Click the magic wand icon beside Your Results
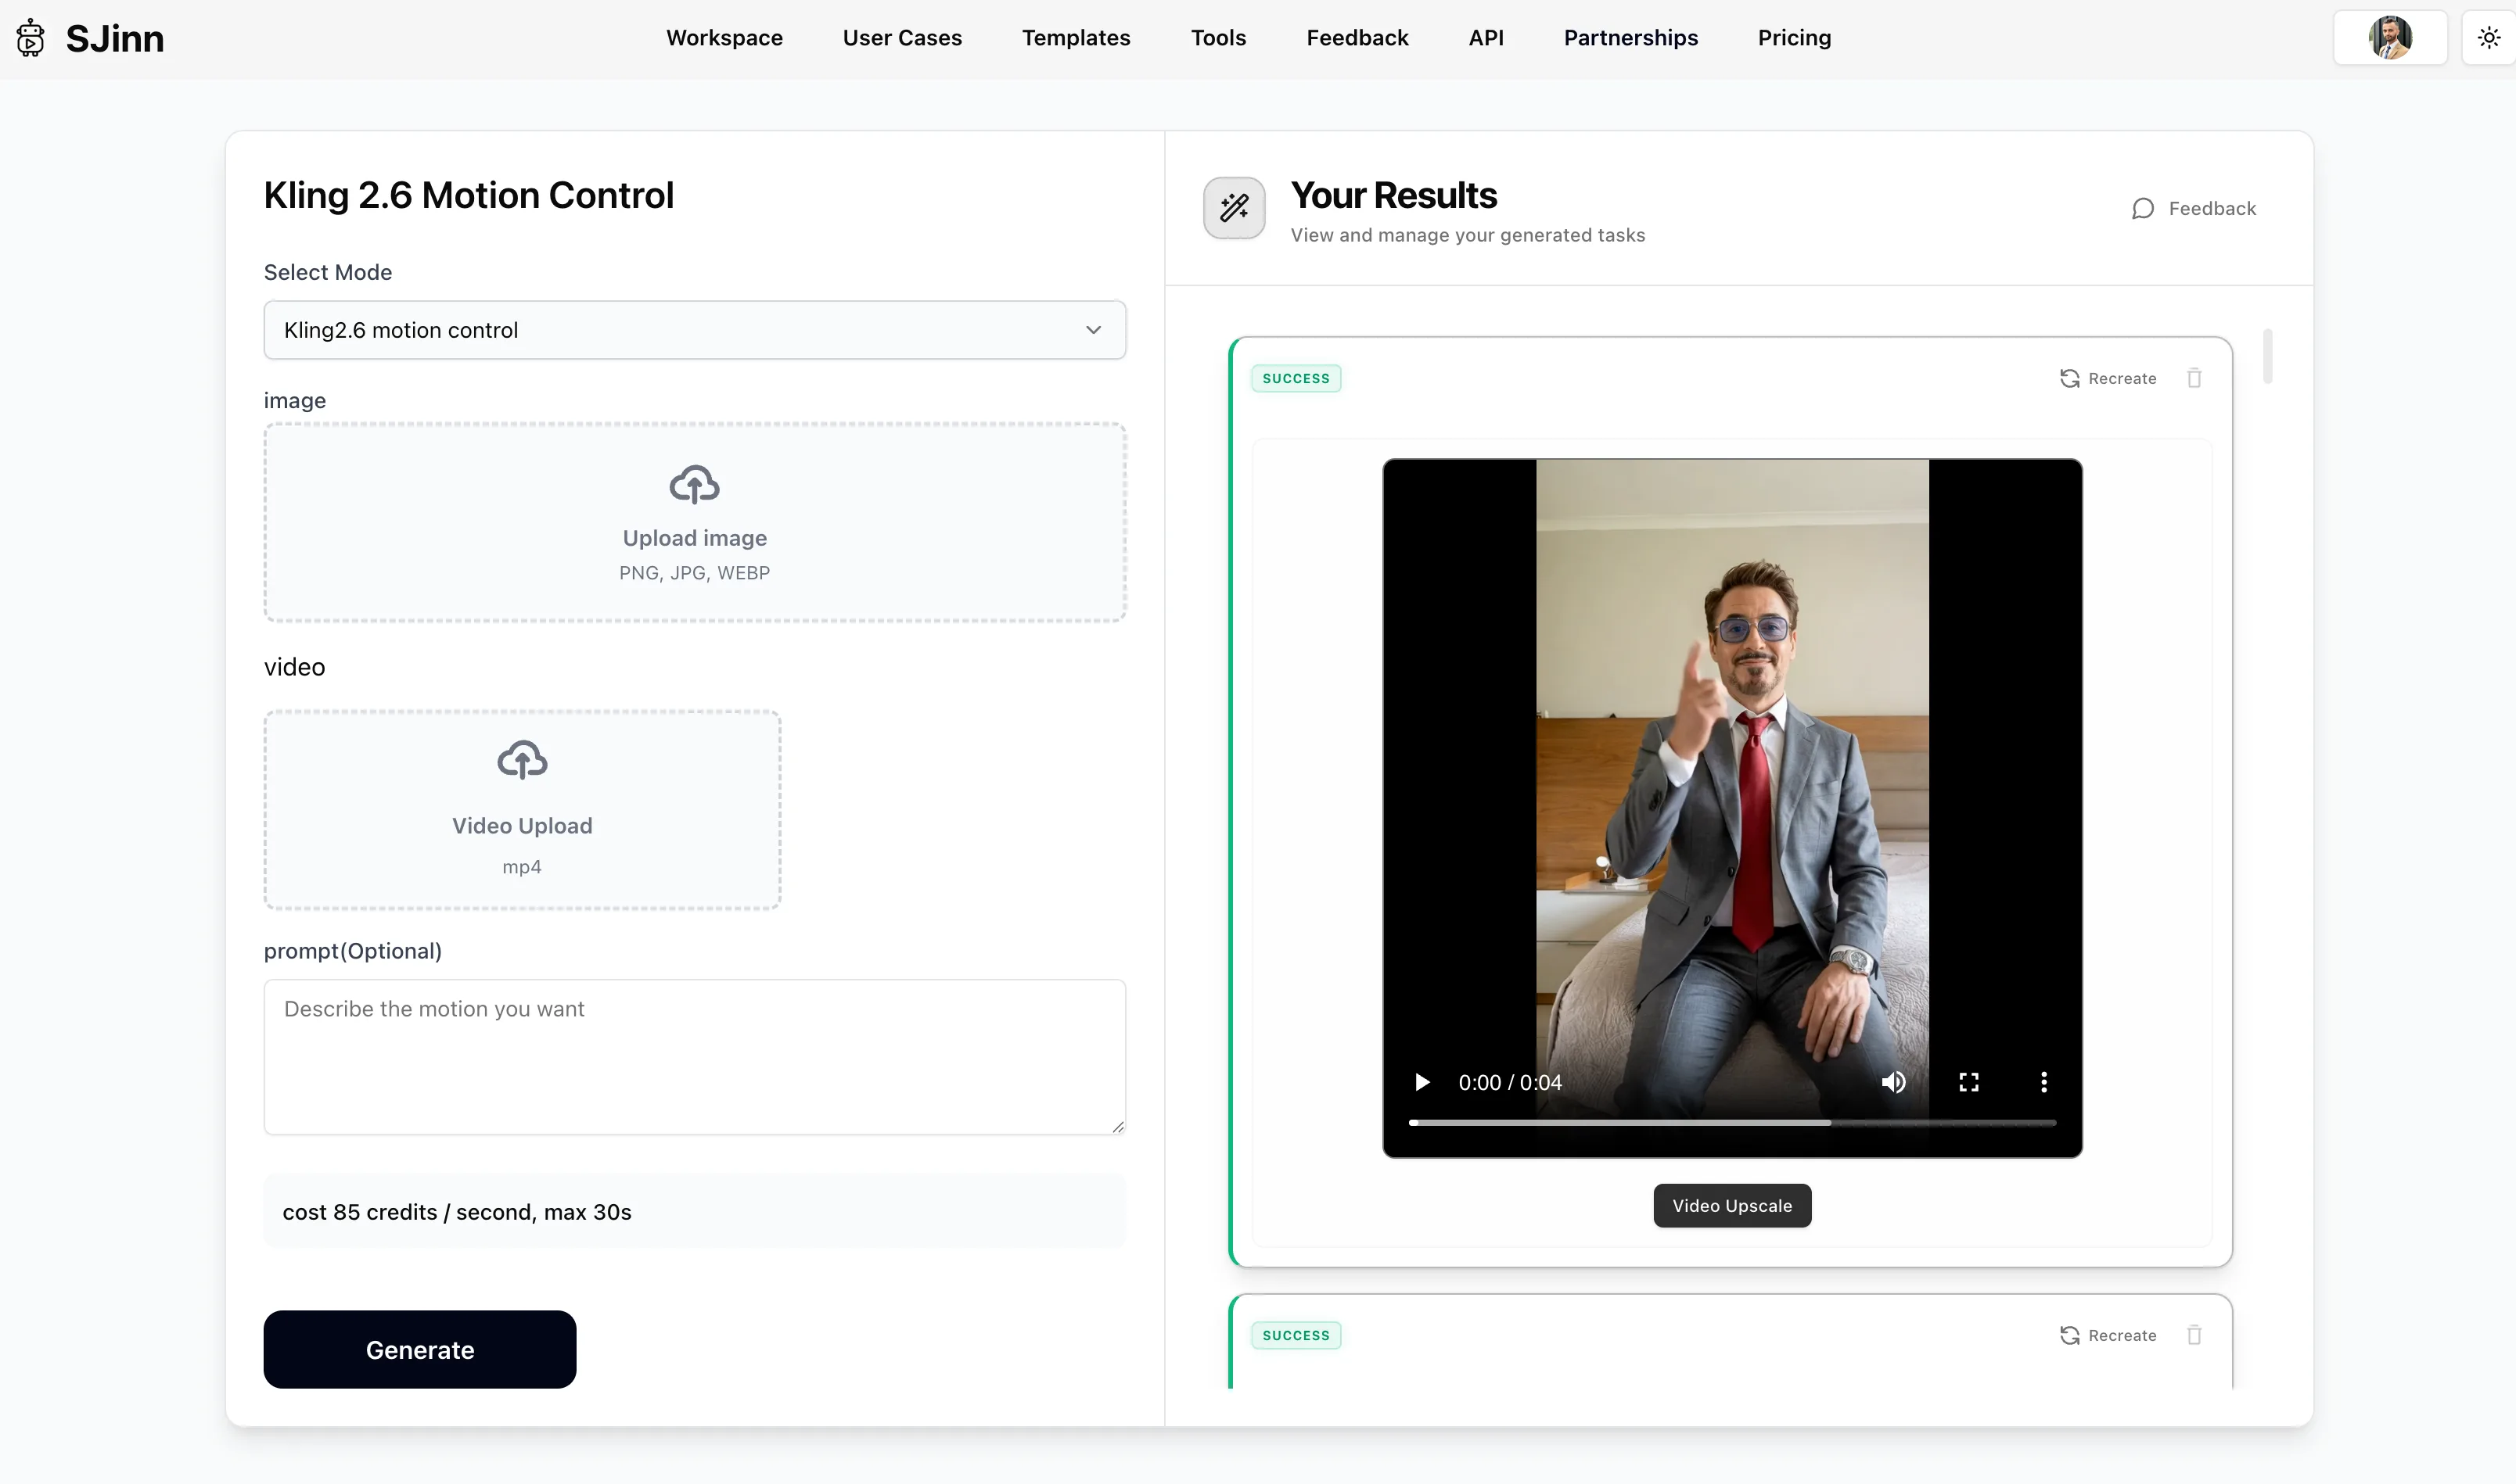 (1234, 208)
